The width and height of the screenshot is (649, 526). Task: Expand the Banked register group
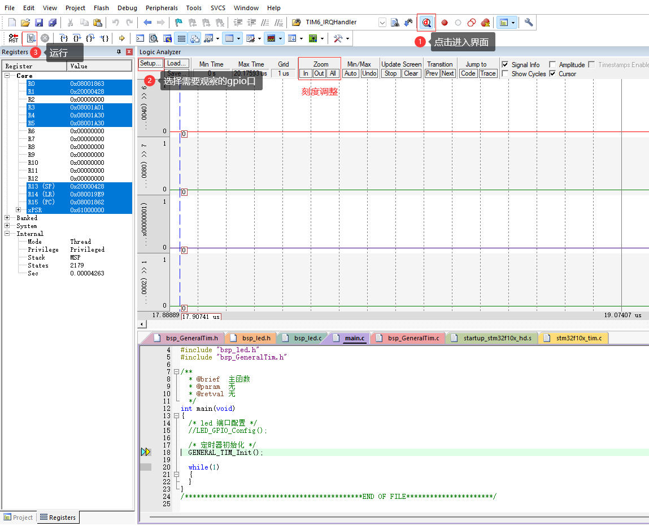(x=7, y=217)
